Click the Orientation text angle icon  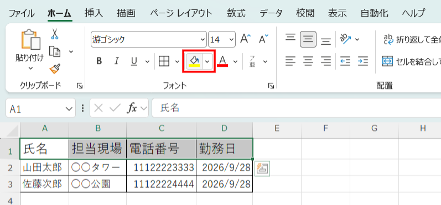pos(345,39)
